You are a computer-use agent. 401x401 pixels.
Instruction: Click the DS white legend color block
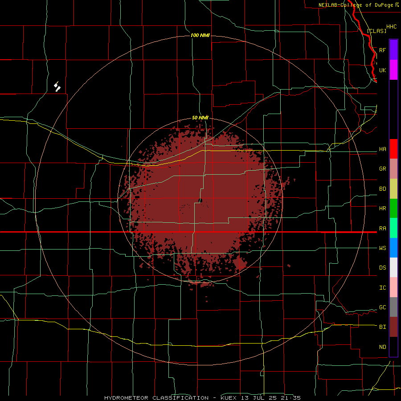pyautogui.click(x=393, y=267)
